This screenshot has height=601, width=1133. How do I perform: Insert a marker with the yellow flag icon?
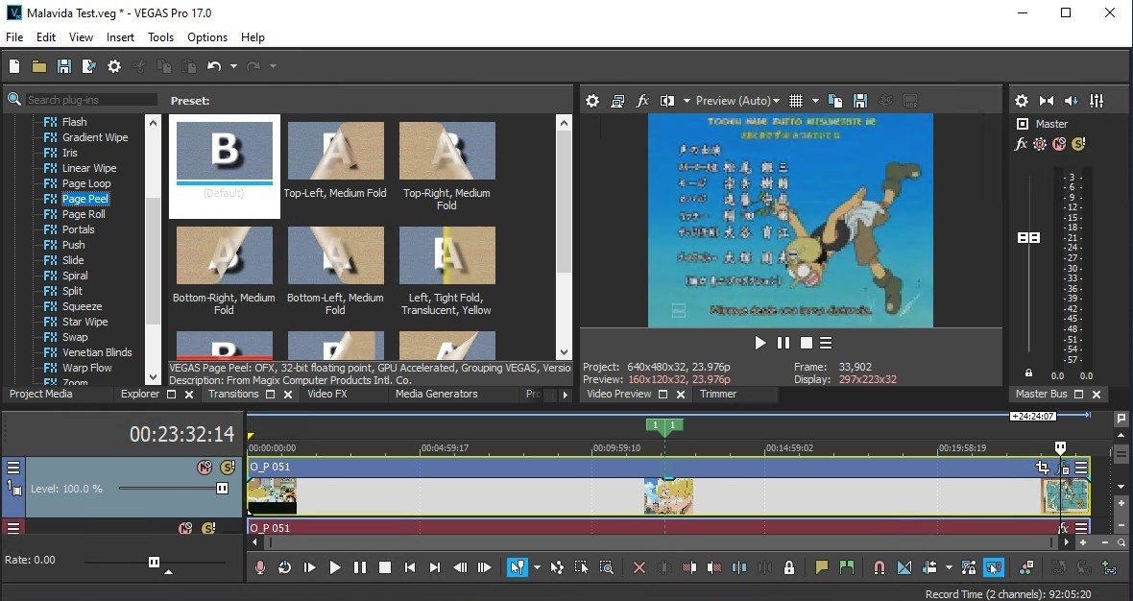[x=821, y=567]
